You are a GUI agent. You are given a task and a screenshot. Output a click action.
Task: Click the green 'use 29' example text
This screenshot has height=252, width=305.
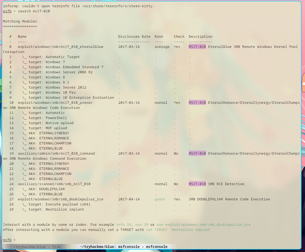(142, 225)
